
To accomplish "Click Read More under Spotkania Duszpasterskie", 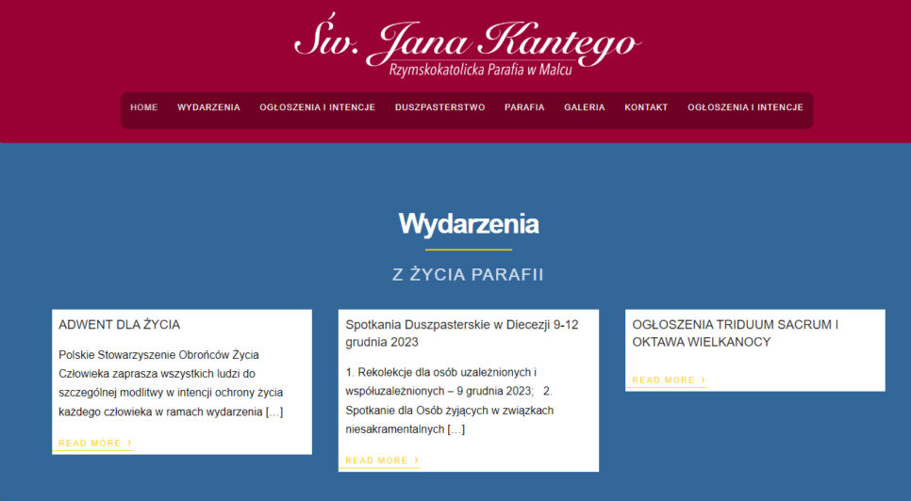I will point(381,461).
